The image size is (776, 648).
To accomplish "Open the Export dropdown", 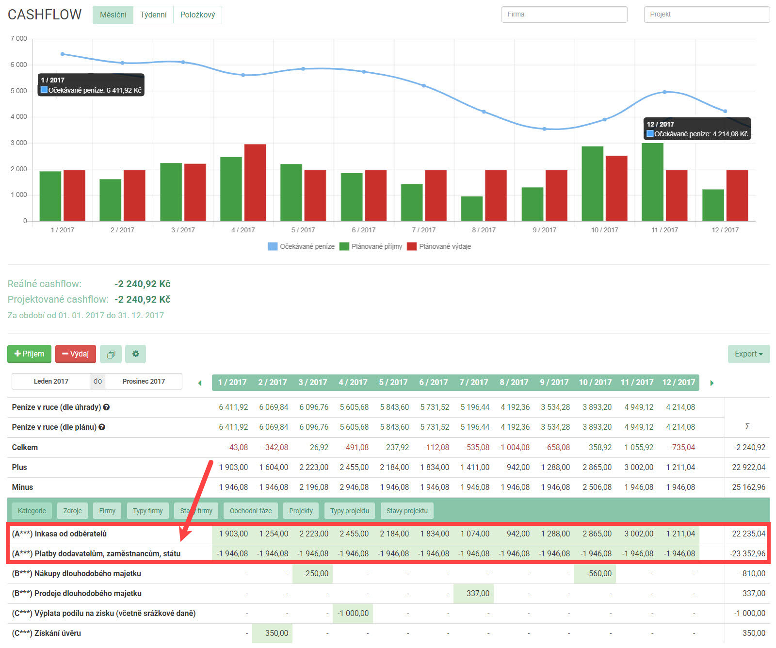I will tap(748, 354).
